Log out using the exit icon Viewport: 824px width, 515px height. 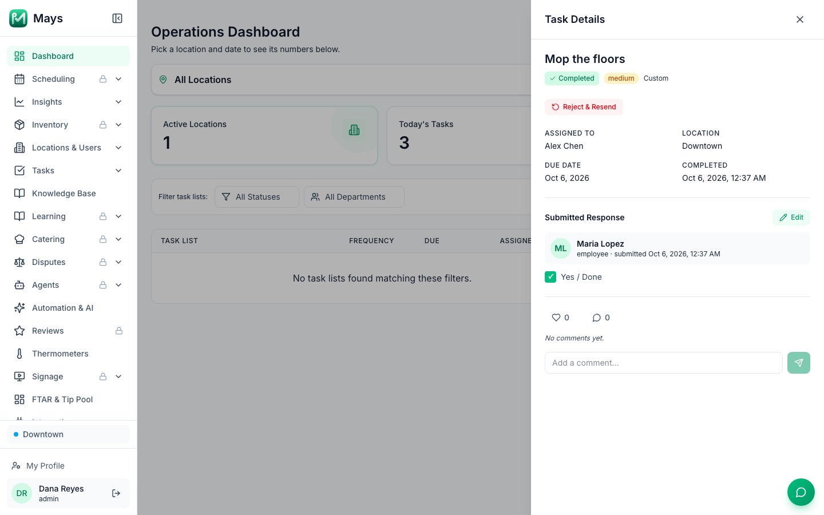coord(116,493)
